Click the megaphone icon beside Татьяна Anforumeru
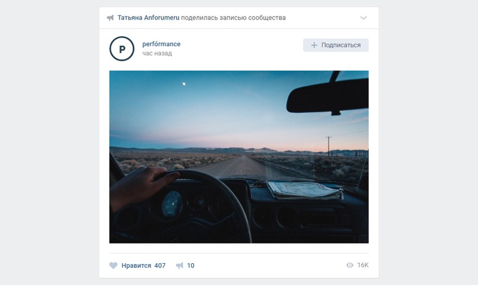Viewport: 478px width, 285px height. [110, 18]
